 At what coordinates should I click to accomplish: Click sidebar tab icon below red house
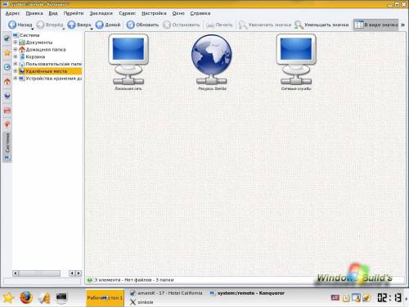[7, 96]
